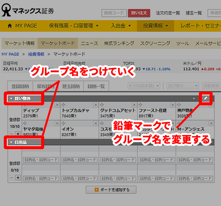Click first 銘柄名・銘柄コード field in 日用品
Screen dimensions: 221x206
pyautogui.click(x=41, y=160)
